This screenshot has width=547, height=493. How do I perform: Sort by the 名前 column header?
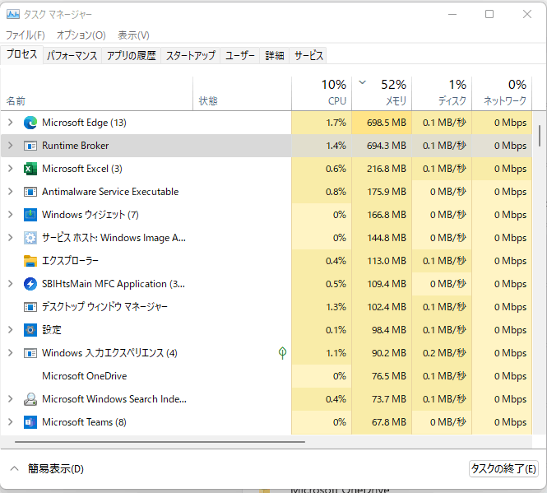coord(96,94)
